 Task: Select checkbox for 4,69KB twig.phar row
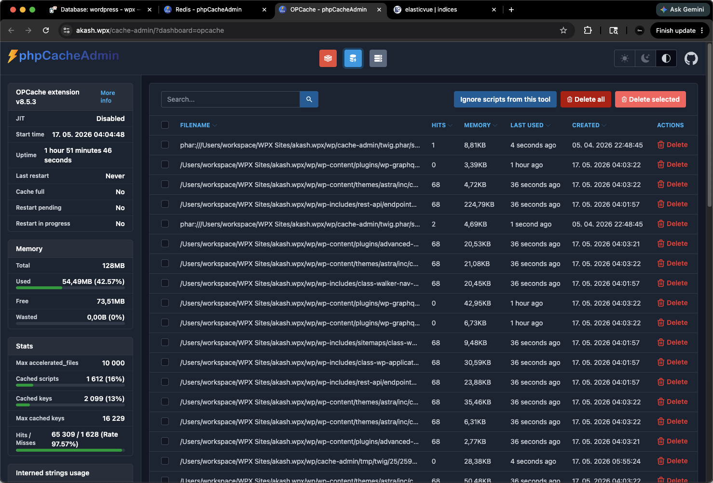(x=165, y=224)
